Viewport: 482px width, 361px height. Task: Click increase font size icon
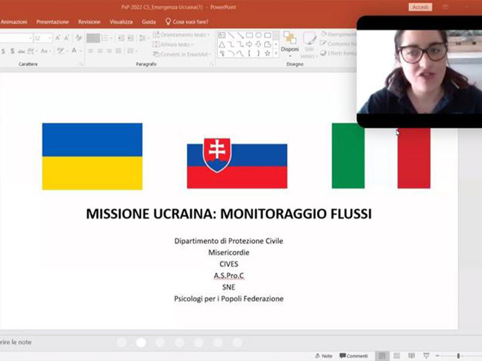tap(57, 38)
